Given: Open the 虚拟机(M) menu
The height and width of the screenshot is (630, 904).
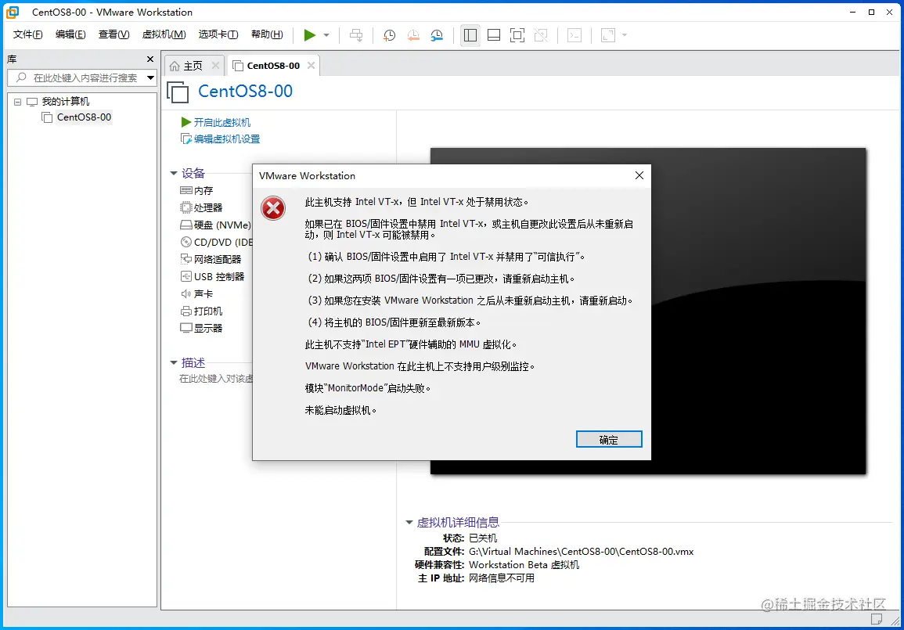Looking at the screenshot, I should tap(163, 34).
